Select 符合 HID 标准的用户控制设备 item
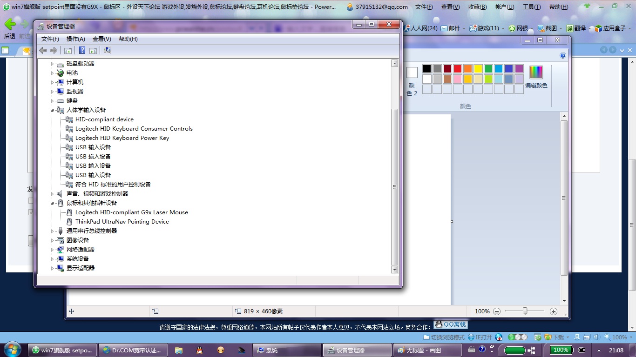636x357 pixels. (x=113, y=185)
